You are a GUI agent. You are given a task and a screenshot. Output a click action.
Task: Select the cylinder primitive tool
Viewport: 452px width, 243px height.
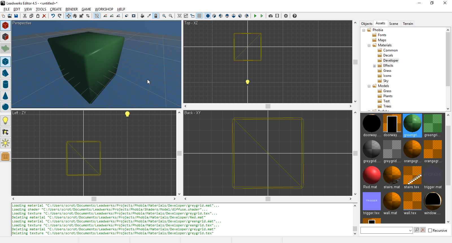[x=5, y=84]
